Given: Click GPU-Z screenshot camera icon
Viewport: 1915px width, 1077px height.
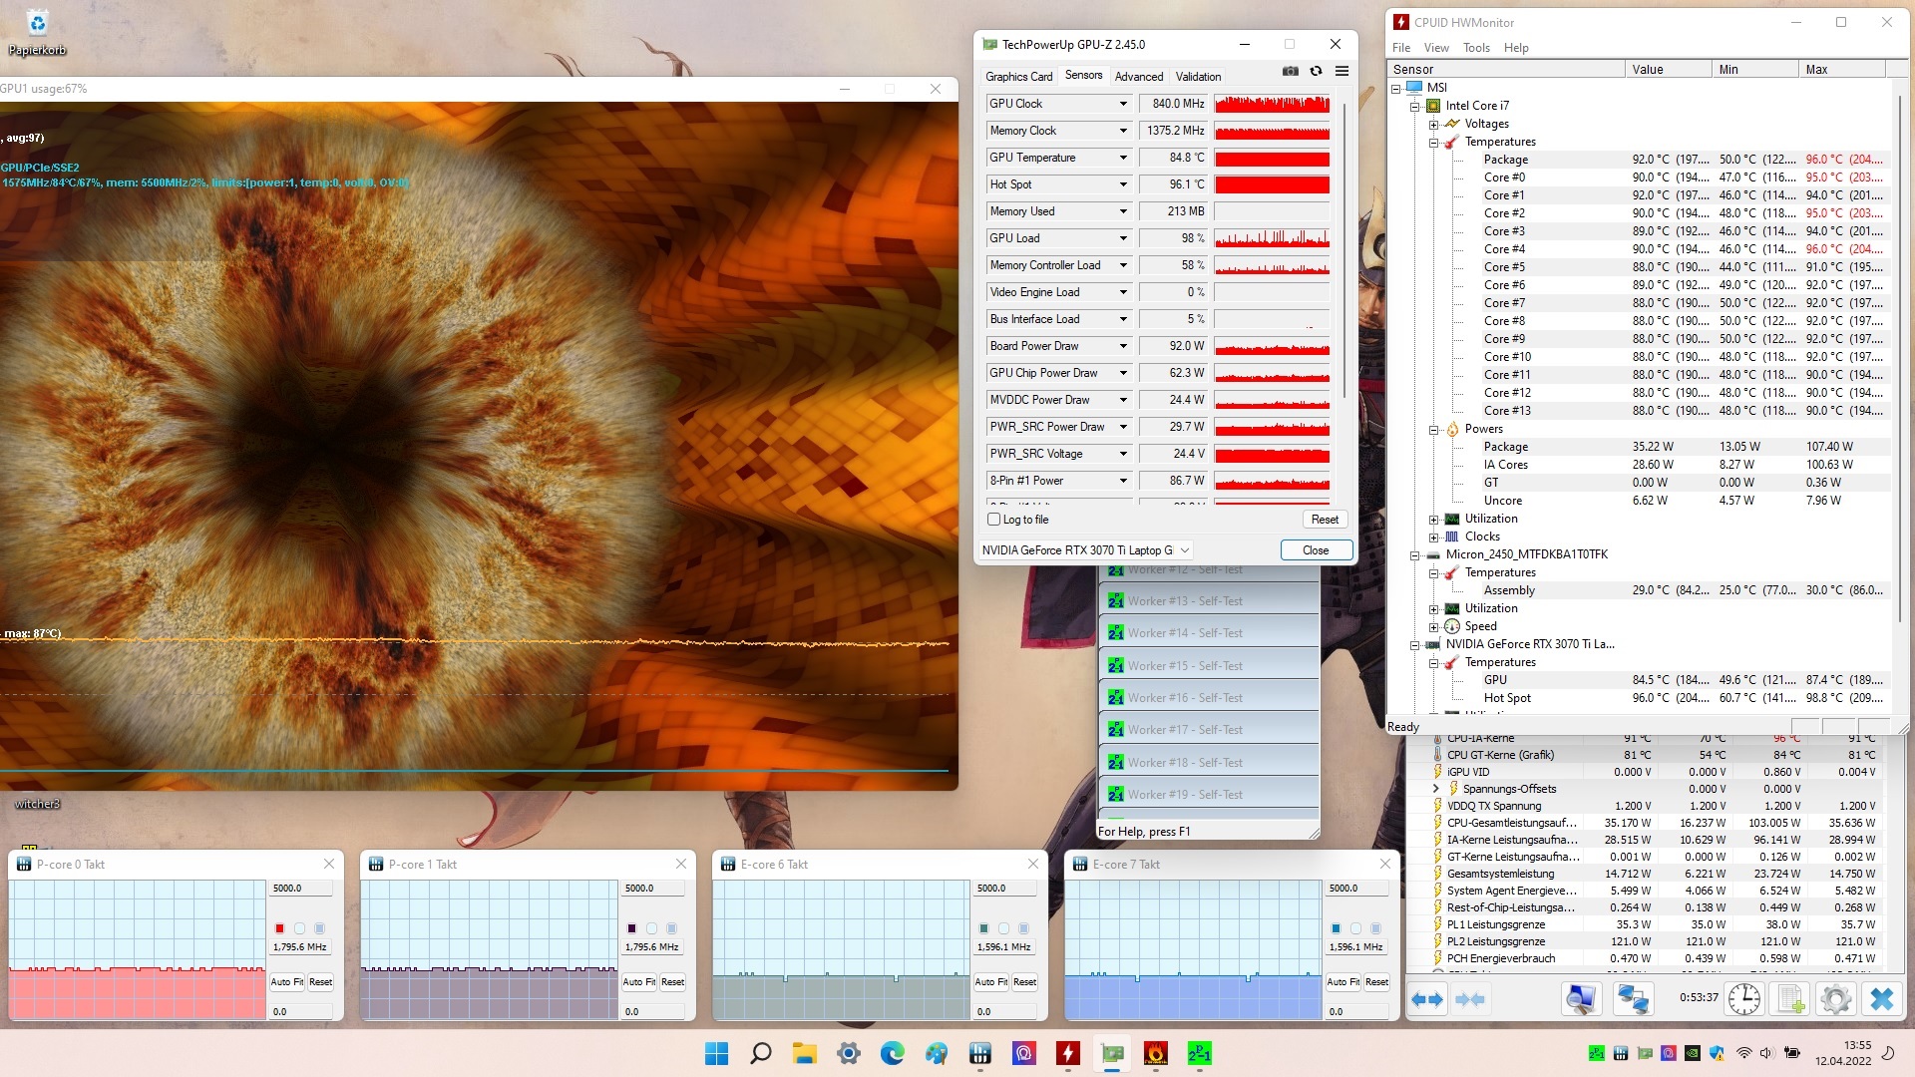Looking at the screenshot, I should click(1290, 71).
